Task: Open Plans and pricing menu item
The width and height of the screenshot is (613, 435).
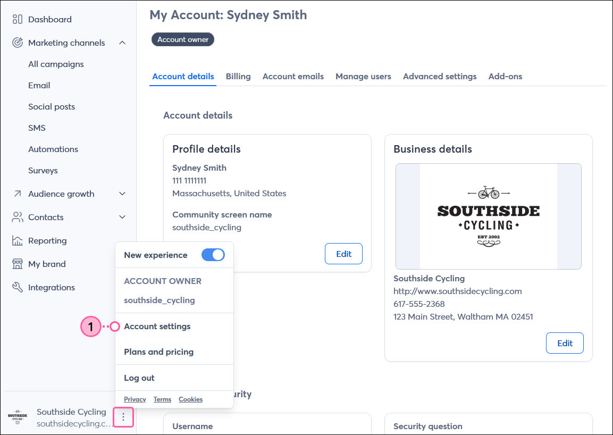Action: (x=159, y=352)
